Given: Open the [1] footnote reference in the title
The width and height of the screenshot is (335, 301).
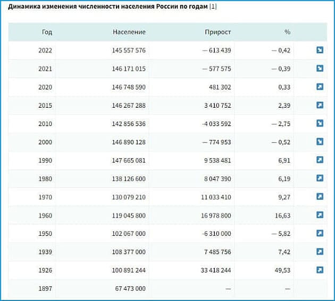Looking at the screenshot, I should click(x=213, y=6).
